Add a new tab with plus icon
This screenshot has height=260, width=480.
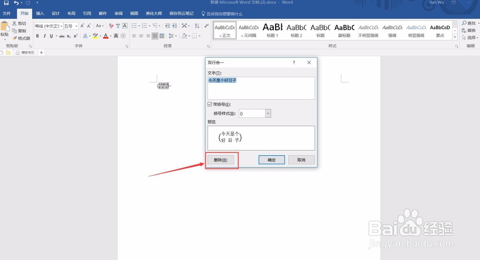[41, 53]
